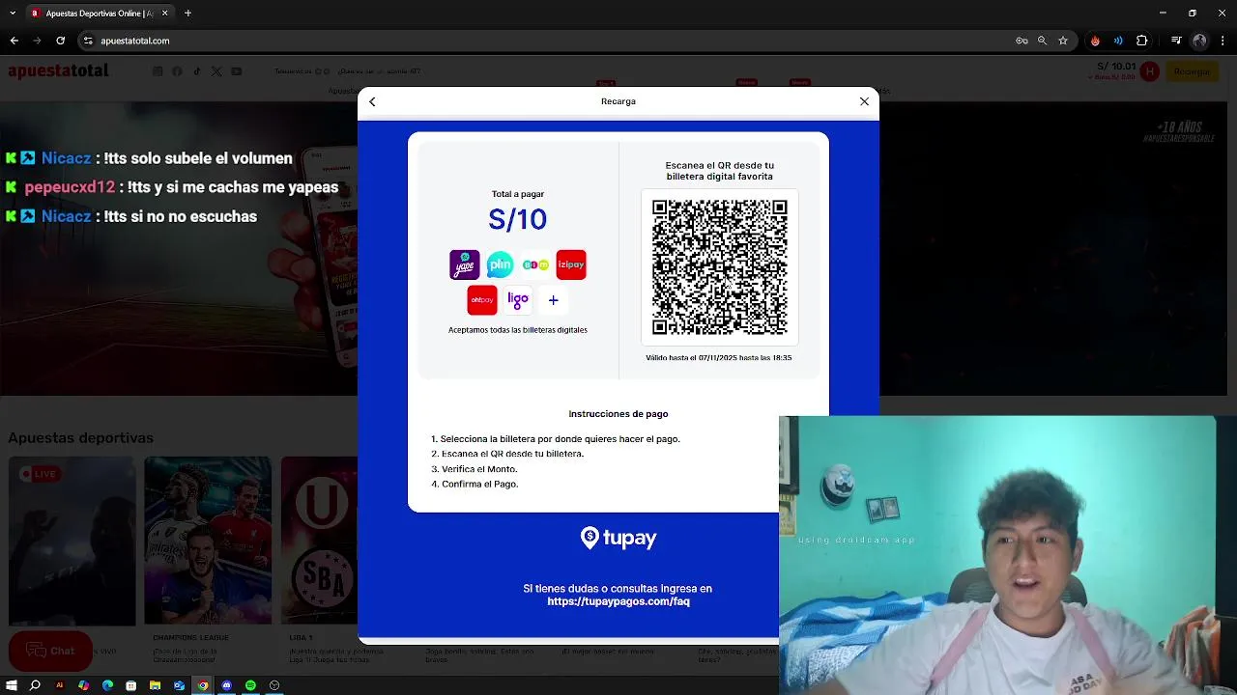This screenshot has height=695, width=1237.
Task: Open Microsoft Edge from the taskbar
Action: coord(107,685)
